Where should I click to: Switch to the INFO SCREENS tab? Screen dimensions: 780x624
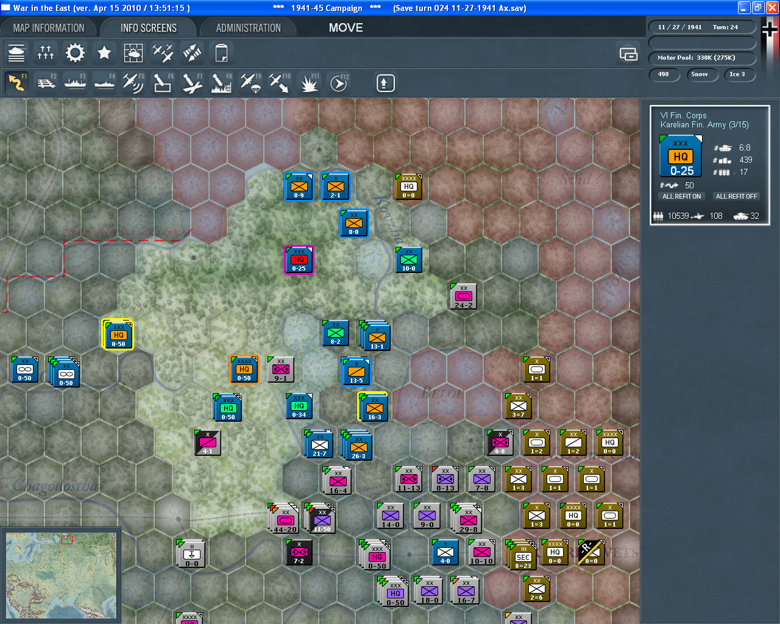coord(149,28)
